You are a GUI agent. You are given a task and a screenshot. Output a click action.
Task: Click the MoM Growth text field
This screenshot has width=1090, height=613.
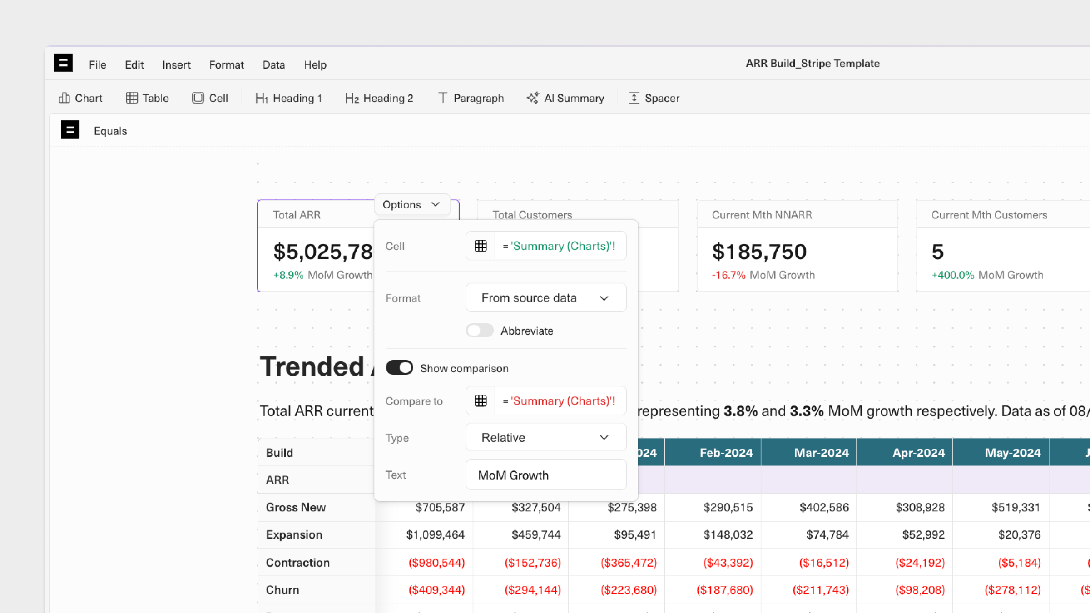[x=546, y=475]
